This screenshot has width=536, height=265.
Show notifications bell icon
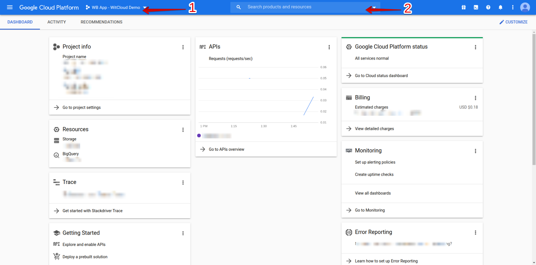click(500, 7)
